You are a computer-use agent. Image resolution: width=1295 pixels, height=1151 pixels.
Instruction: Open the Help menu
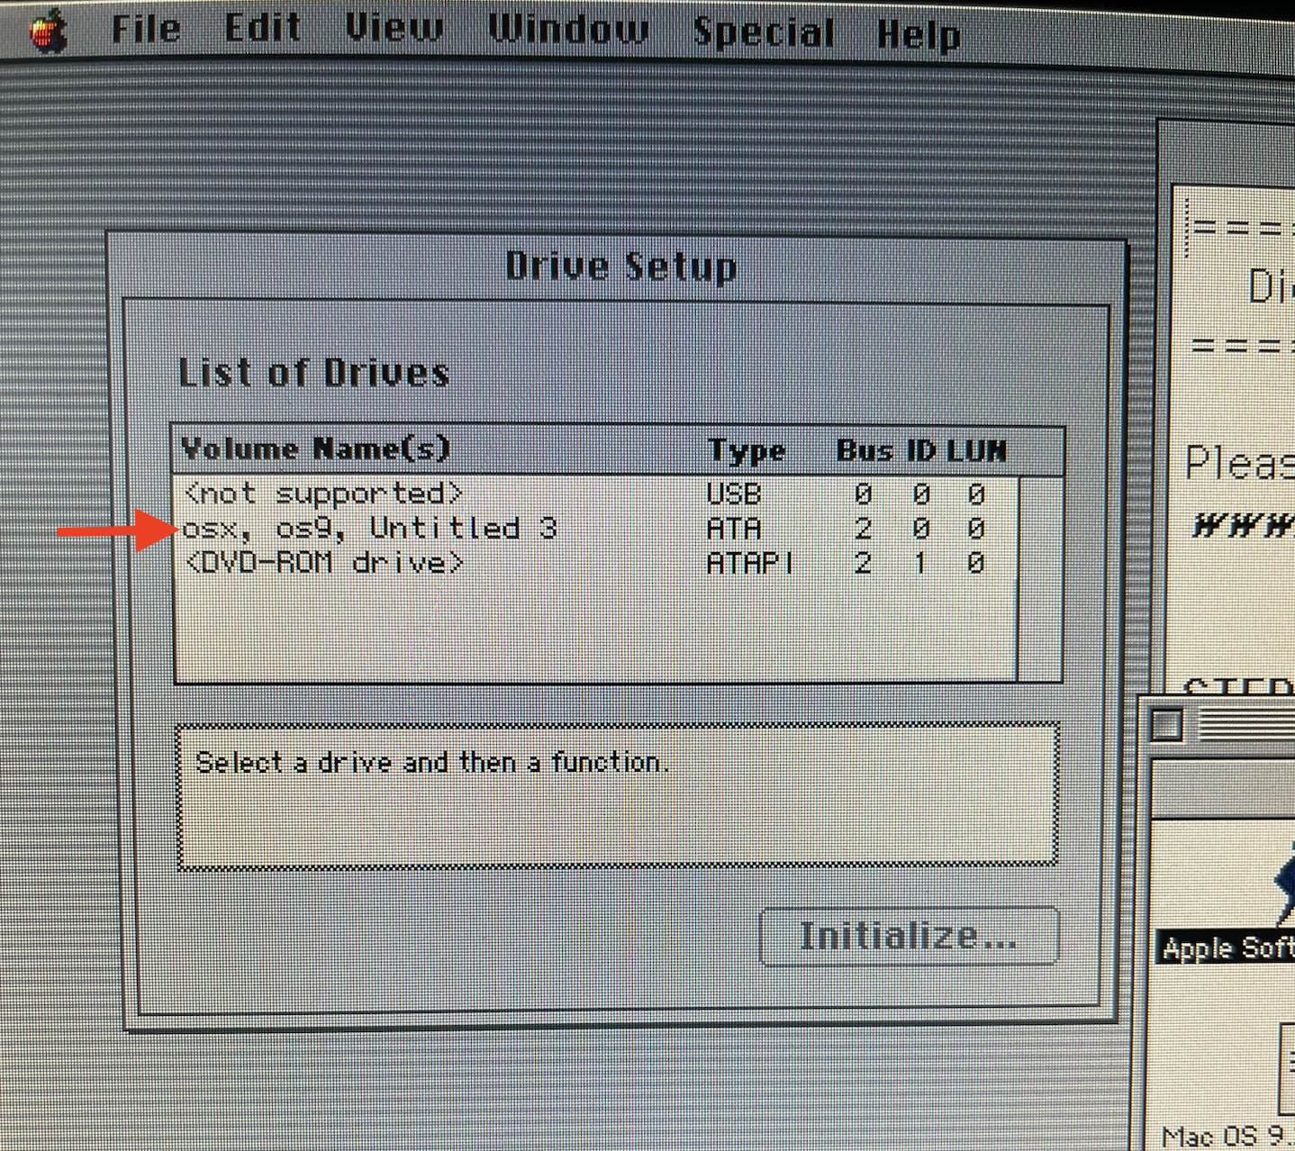(919, 35)
